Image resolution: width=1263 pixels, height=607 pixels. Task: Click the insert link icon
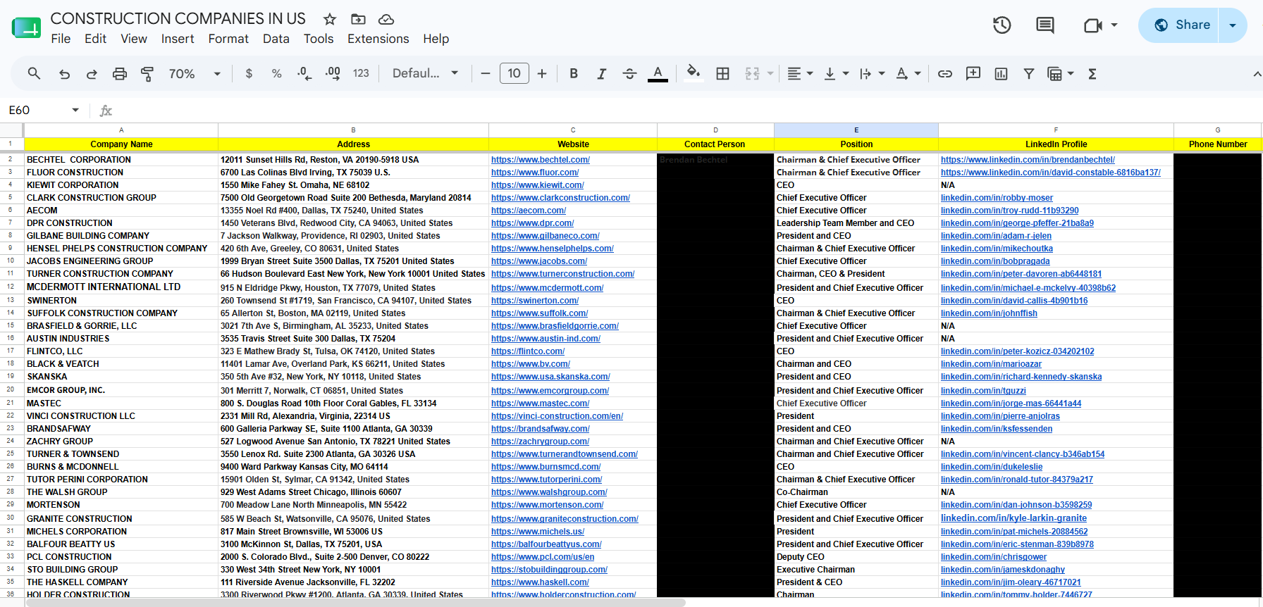click(945, 74)
